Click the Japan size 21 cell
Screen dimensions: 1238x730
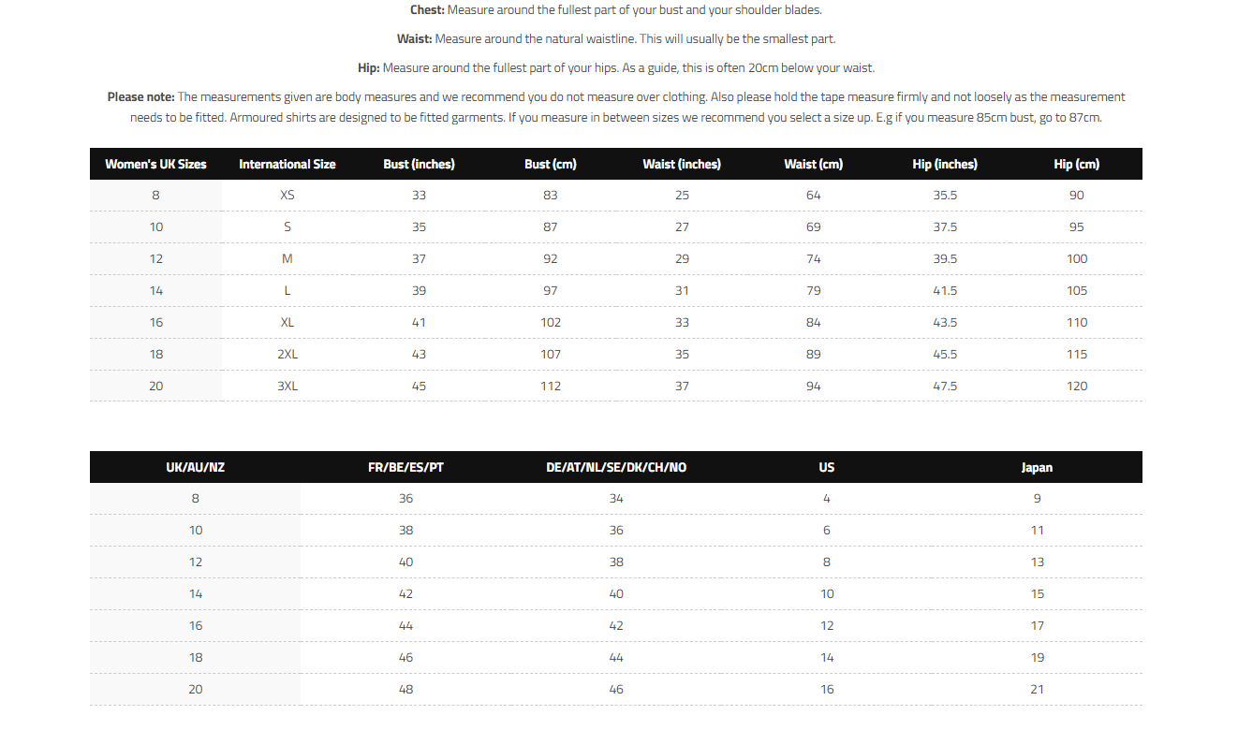1037,690
